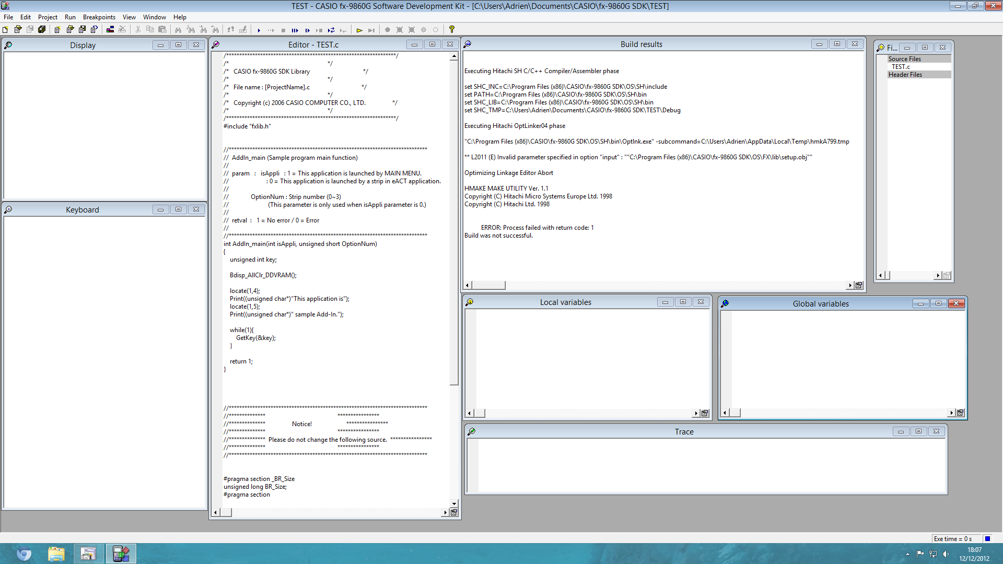Click the first binoculars find icon
Image resolution: width=1003 pixels, height=564 pixels.
[x=178, y=30]
